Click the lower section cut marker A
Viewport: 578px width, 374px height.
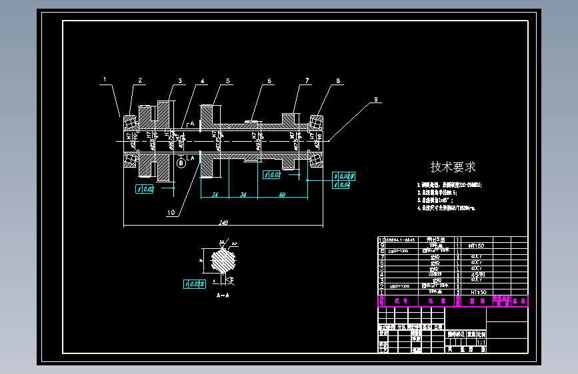click(x=192, y=158)
